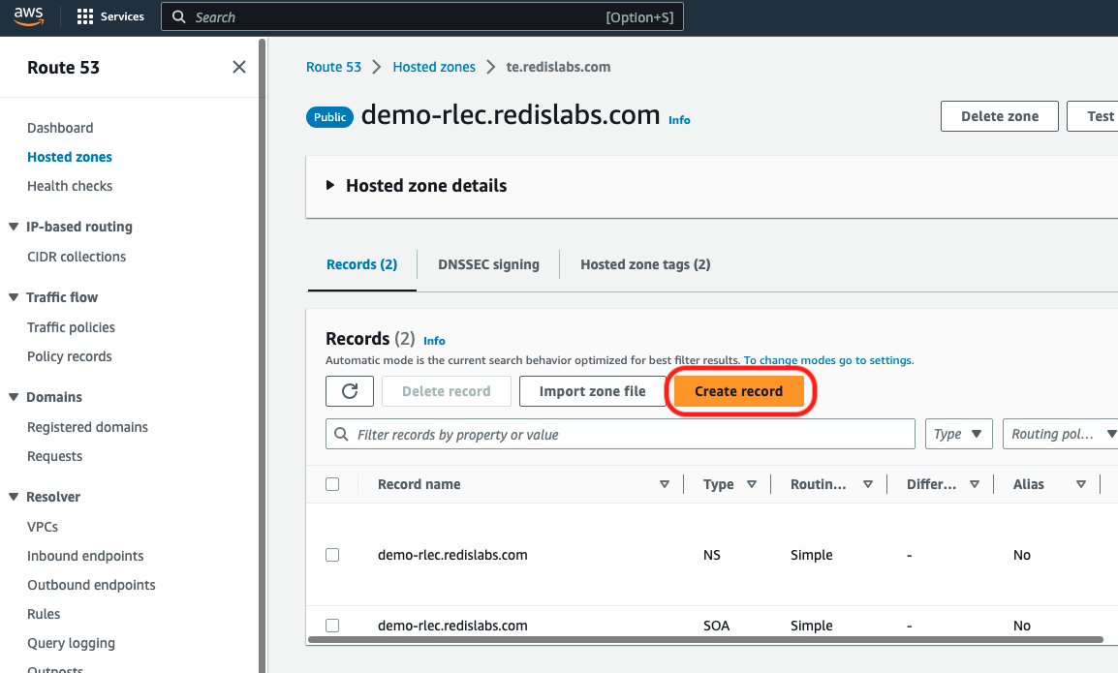This screenshot has height=673, width=1118.
Task: Sort by Alias column arrow
Action: (x=1081, y=484)
